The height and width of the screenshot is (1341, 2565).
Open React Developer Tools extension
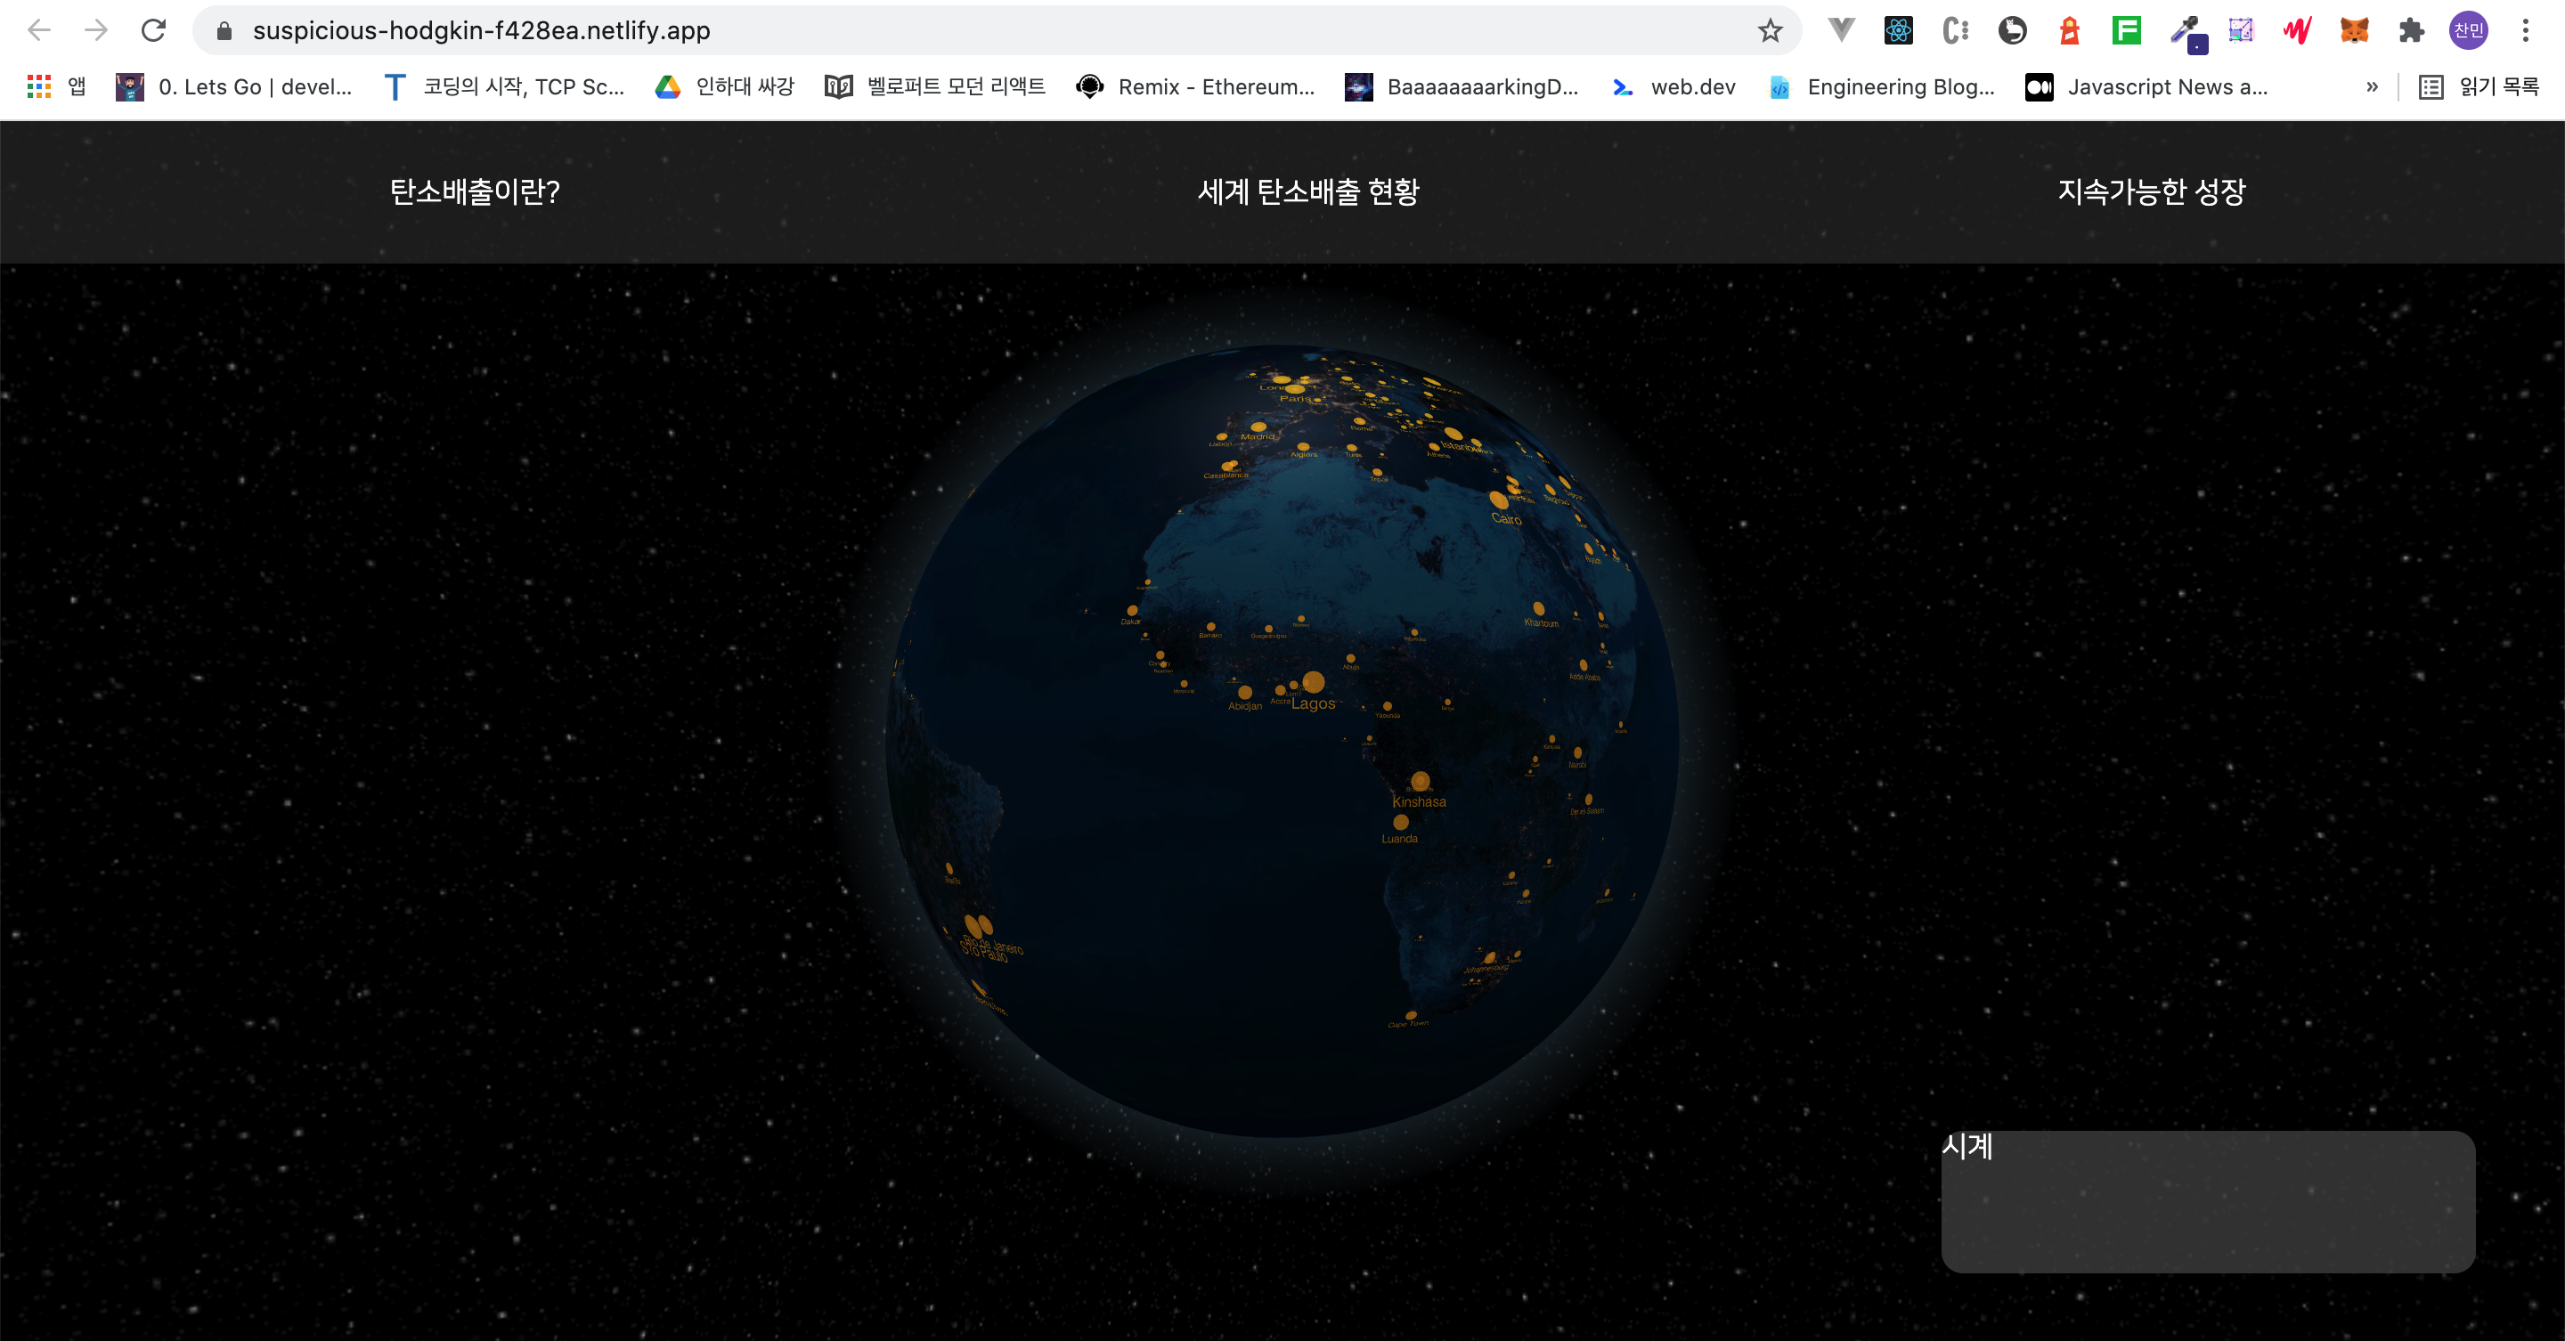(x=1898, y=31)
